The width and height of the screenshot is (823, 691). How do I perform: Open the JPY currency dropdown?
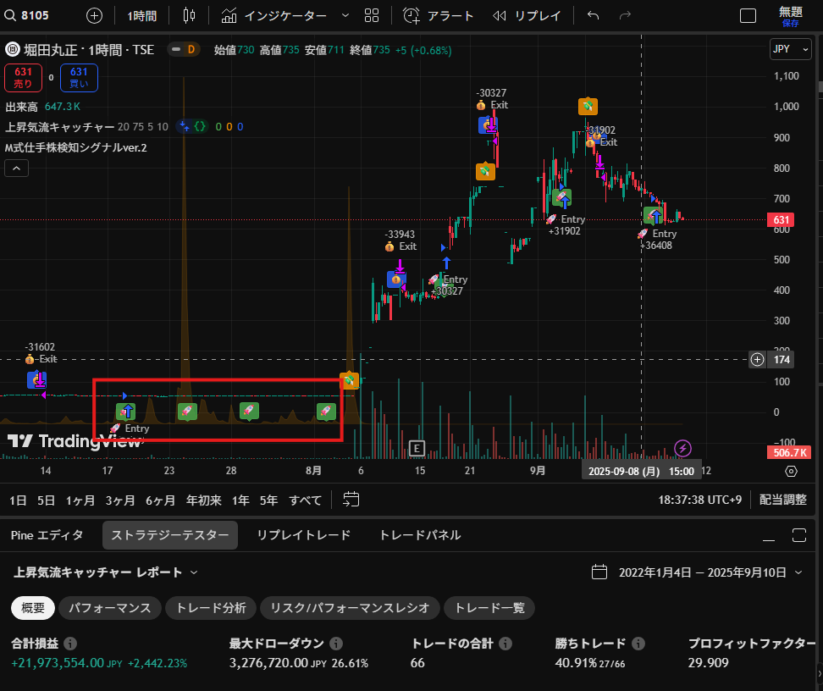point(791,49)
